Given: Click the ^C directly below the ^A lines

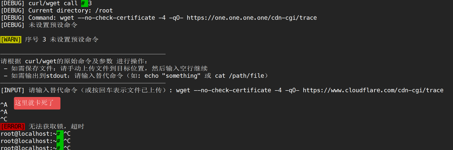Looking at the screenshot, I should pos(4,119).
